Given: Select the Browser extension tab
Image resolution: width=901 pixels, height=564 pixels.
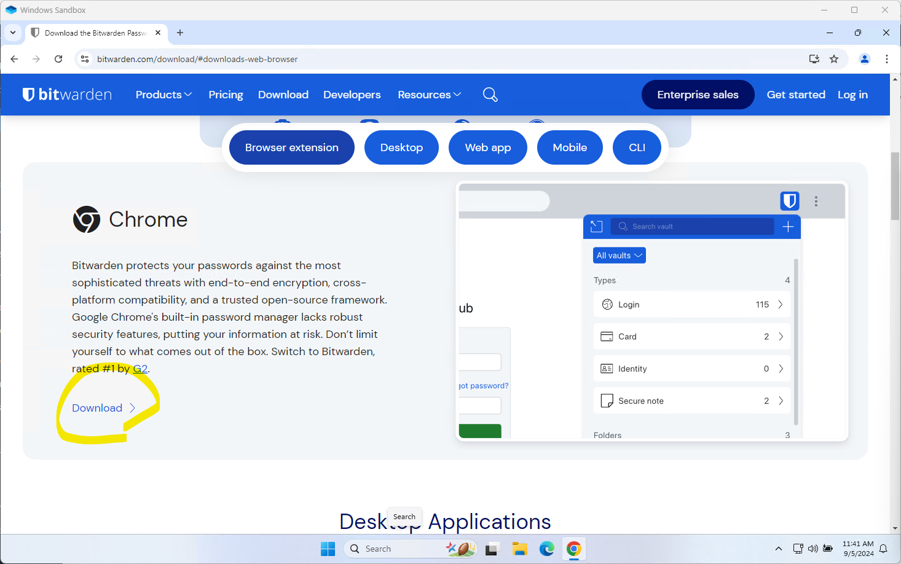Looking at the screenshot, I should pos(292,147).
